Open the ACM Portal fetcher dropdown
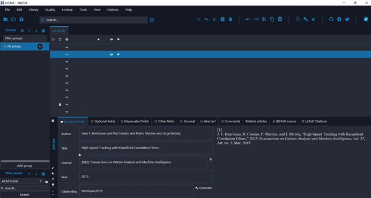 pos(21,181)
